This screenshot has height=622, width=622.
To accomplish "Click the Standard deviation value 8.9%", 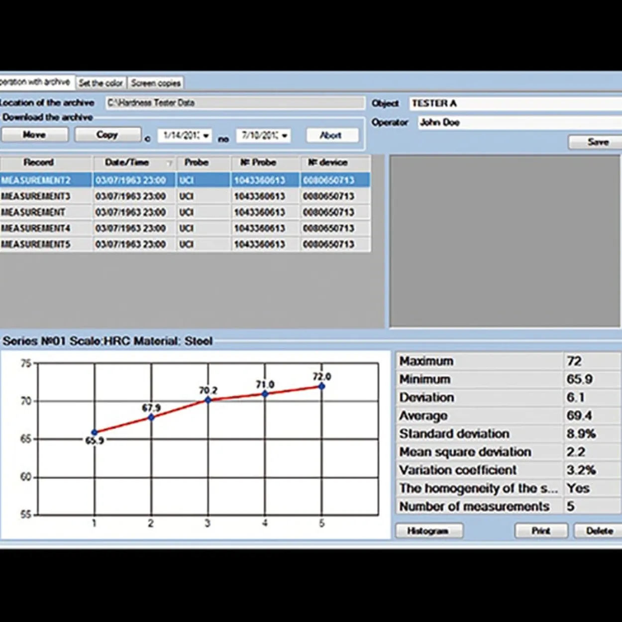I will click(x=581, y=434).
